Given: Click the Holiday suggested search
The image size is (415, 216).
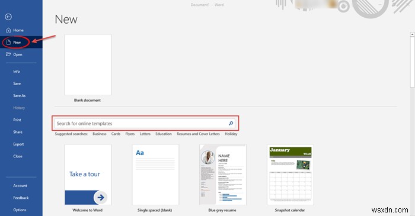Looking at the screenshot, I should [x=231, y=134].
